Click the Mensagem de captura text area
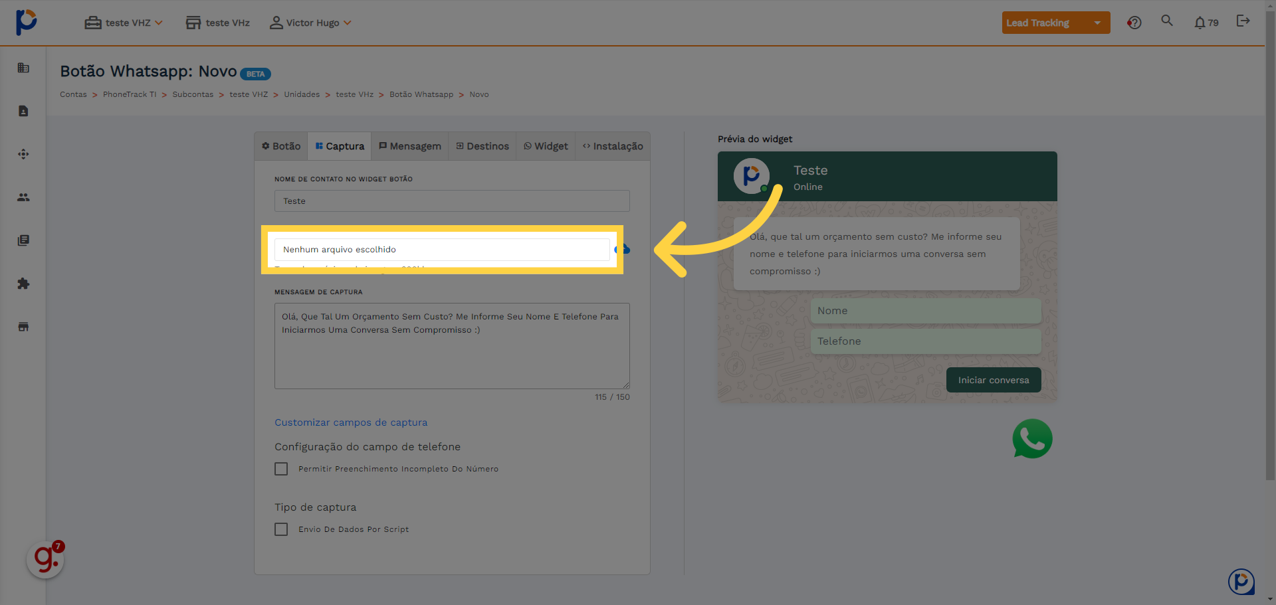The image size is (1276, 605). [452, 346]
